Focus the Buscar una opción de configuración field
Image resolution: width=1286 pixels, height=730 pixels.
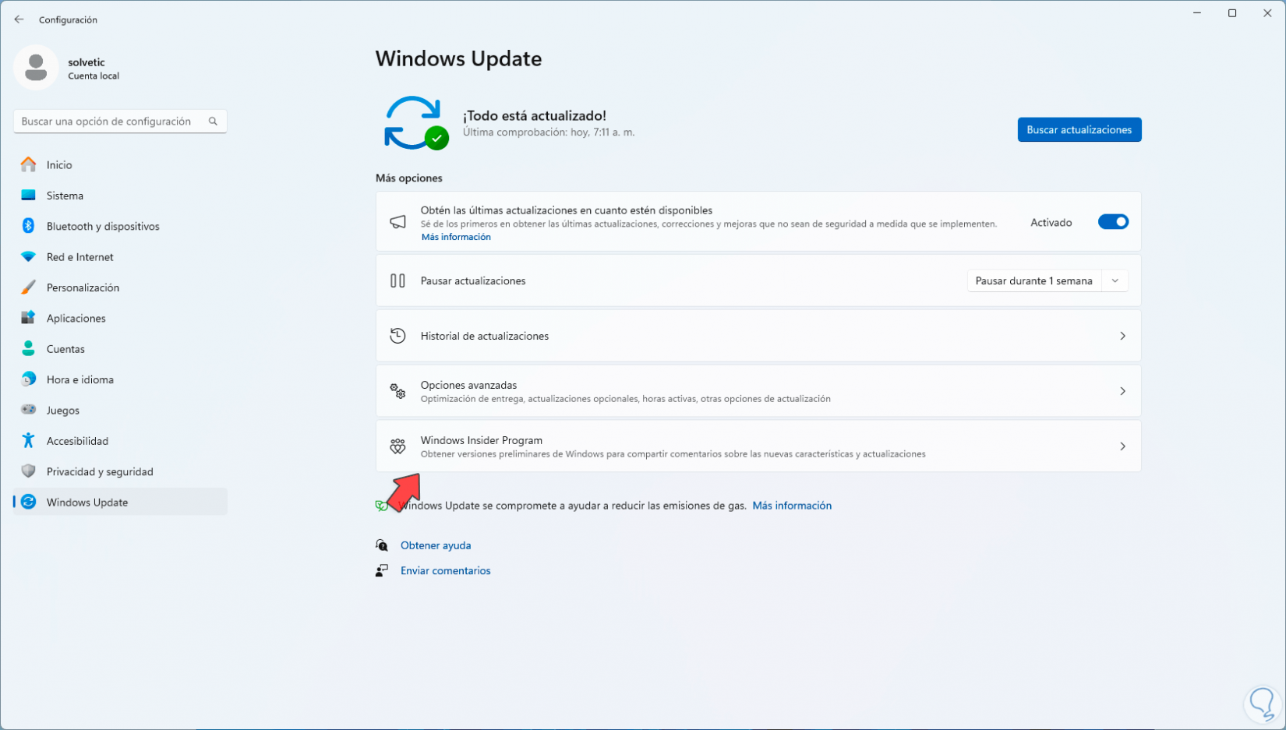tap(120, 122)
